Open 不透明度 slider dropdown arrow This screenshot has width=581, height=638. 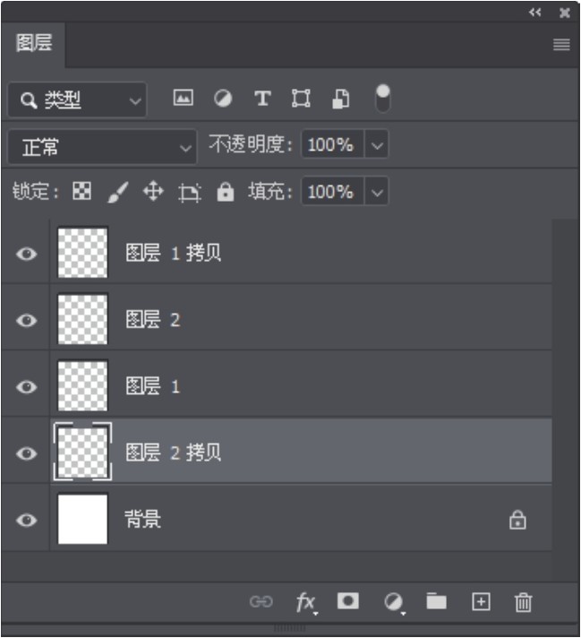(x=377, y=144)
